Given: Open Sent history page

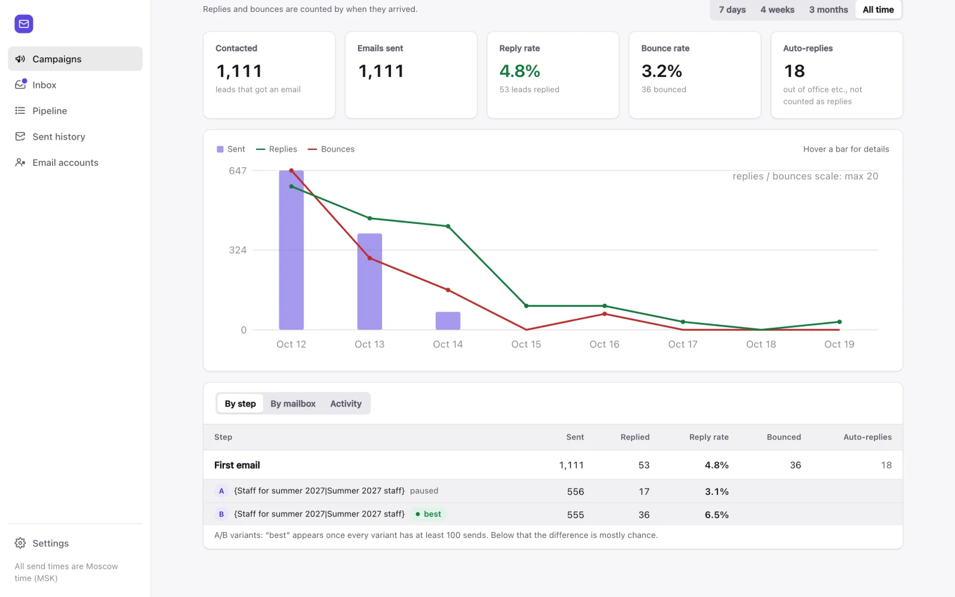Looking at the screenshot, I should (x=75, y=137).
